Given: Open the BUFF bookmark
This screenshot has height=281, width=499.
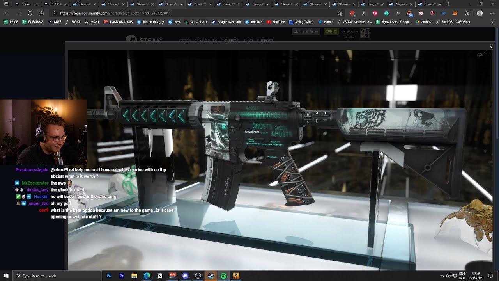Looking at the screenshot, I should click(55, 22).
